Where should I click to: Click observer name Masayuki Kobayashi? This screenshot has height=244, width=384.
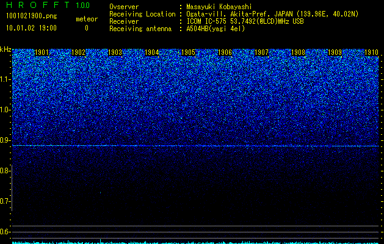click(219, 7)
